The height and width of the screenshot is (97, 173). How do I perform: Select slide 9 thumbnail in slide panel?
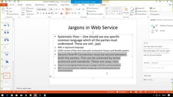tap(6, 68)
